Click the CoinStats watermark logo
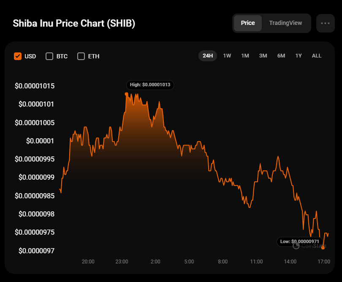The image size is (342, 282). [x=309, y=246]
